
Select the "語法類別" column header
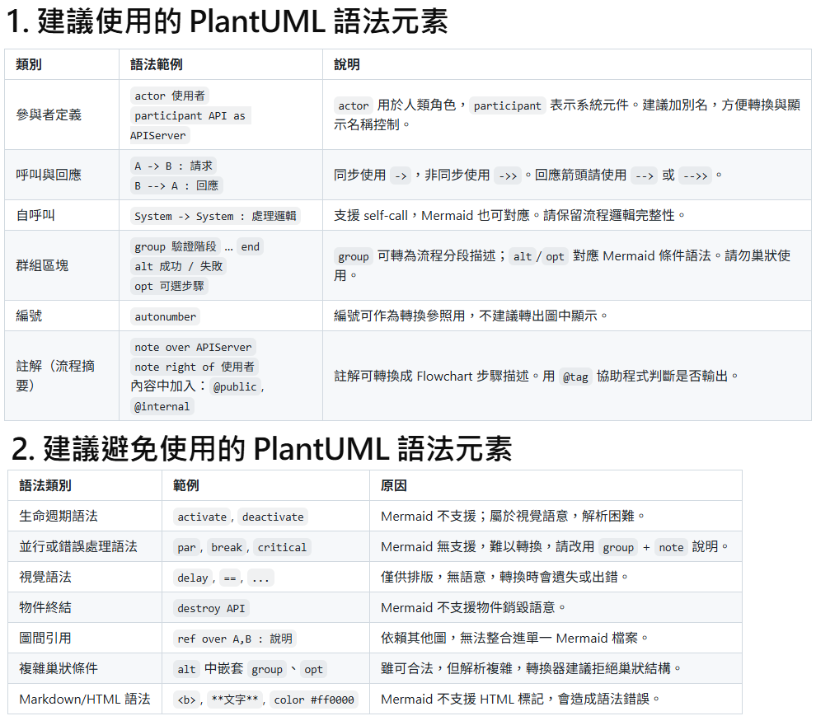pyautogui.click(x=45, y=485)
